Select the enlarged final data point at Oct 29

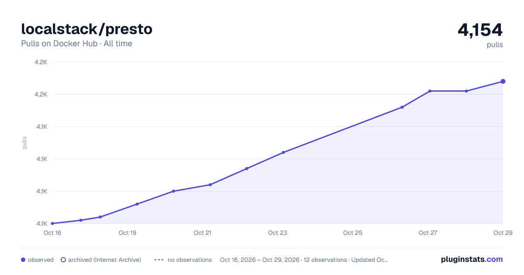click(x=503, y=81)
